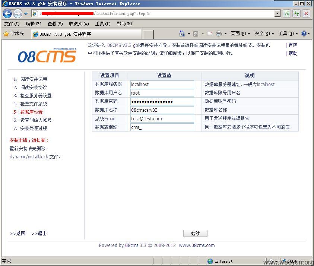Image resolution: width=314 pixels, height=266 pixels.
Task: Click the Print icon
Action: pyautogui.click(x=219, y=34)
